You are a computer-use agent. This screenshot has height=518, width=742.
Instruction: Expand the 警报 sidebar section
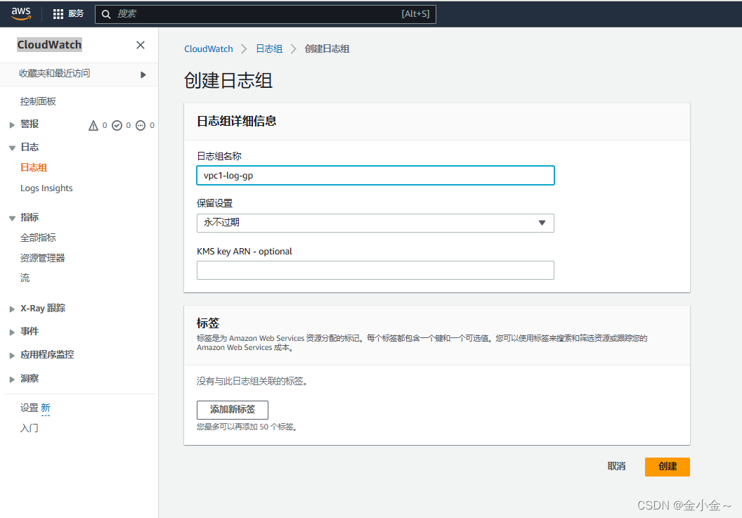coord(12,125)
